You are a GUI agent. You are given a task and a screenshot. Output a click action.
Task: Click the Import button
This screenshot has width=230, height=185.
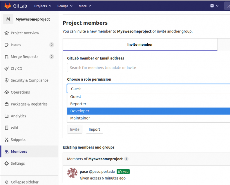coord(94,129)
